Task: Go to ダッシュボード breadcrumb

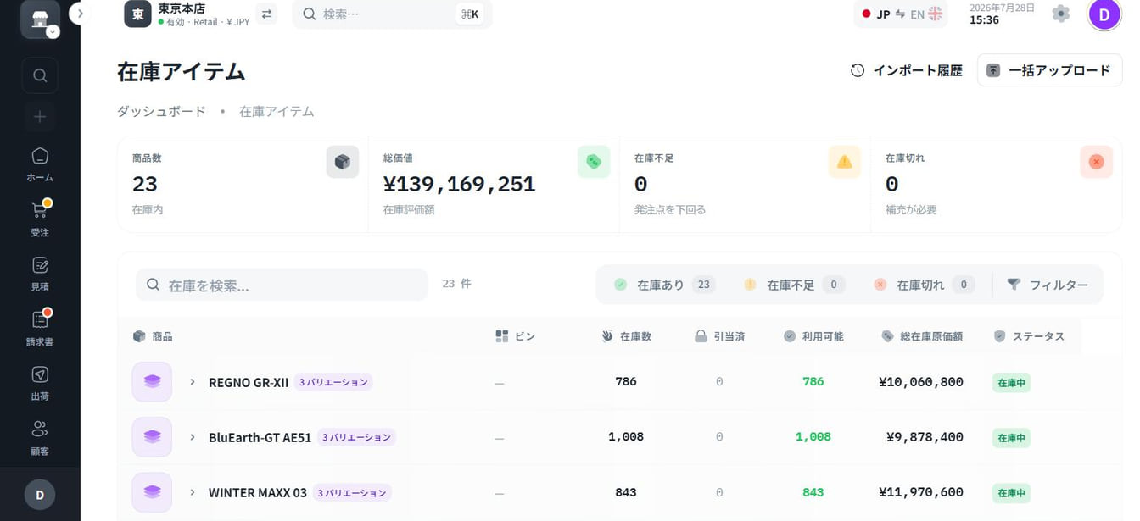Action: coord(161,111)
